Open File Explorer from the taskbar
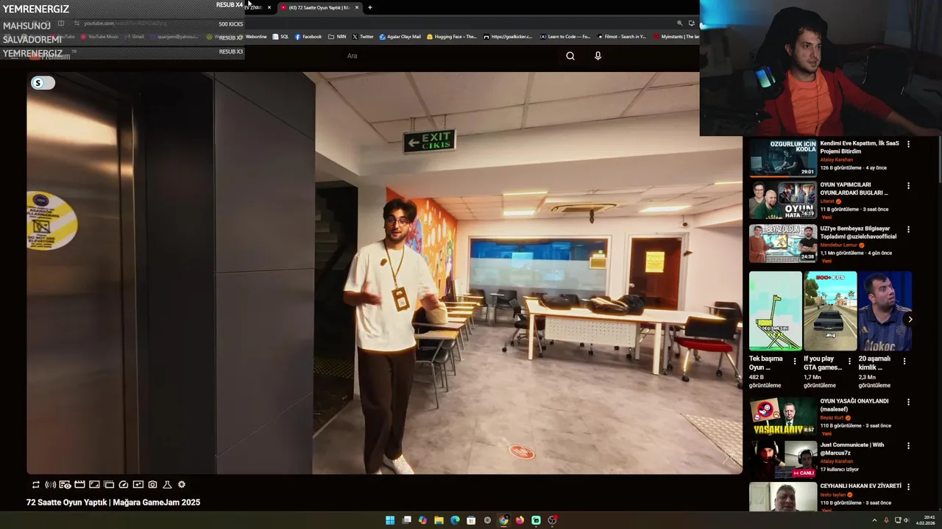Viewport: 942px width, 529px height. (439, 520)
